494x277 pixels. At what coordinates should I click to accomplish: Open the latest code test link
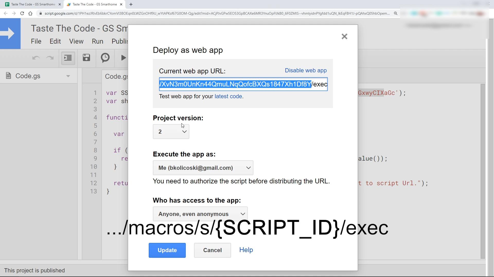[x=228, y=96]
